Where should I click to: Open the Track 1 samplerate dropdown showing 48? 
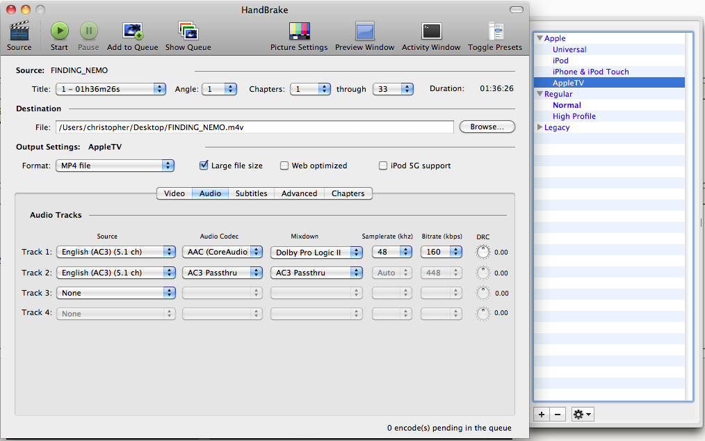392,252
